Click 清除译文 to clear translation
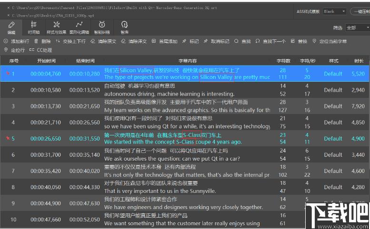This screenshot has height=229, width=370. 134,41
